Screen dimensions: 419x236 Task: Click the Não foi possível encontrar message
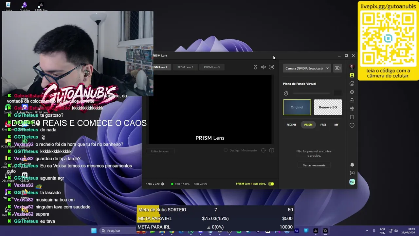coord(314,153)
